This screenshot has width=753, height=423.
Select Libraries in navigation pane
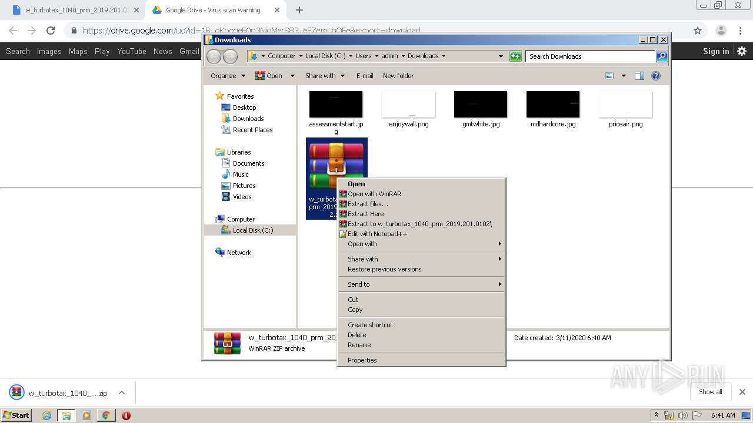(x=233, y=152)
